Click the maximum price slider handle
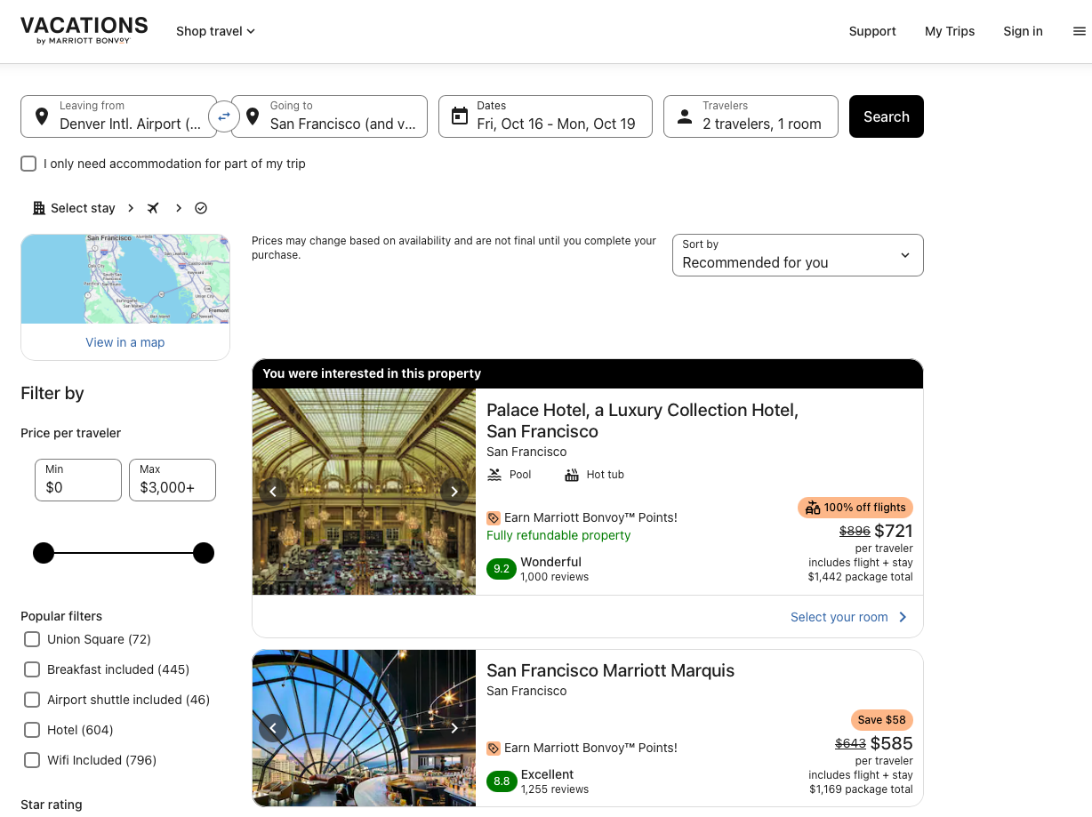The height and width of the screenshot is (817, 1092). tap(204, 553)
